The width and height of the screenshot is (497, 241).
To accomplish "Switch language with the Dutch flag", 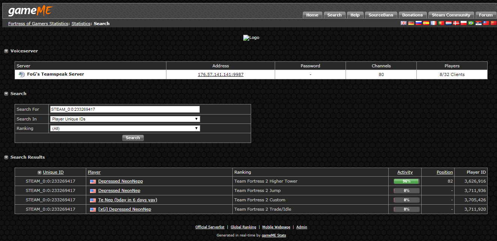I will click(x=449, y=23).
